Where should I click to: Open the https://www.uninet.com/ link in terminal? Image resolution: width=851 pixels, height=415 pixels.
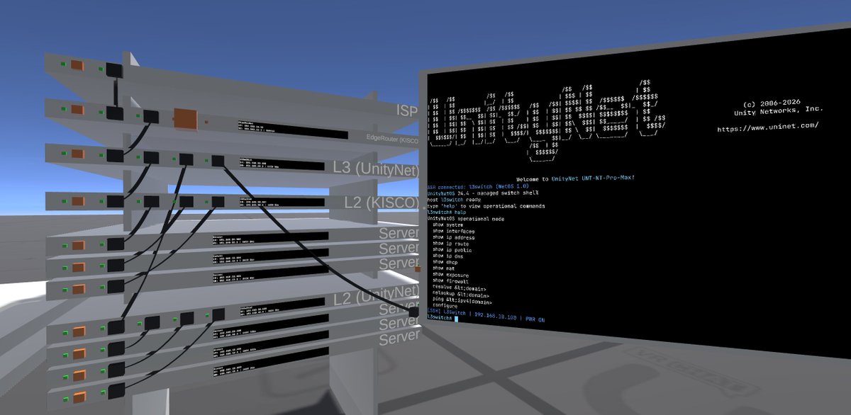coord(767,127)
